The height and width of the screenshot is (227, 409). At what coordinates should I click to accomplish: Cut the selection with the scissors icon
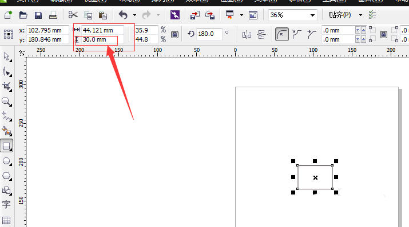pos(73,15)
